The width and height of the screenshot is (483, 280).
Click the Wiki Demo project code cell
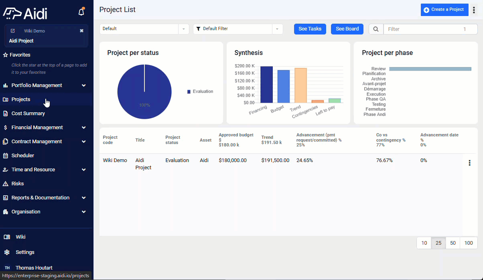[115, 160]
